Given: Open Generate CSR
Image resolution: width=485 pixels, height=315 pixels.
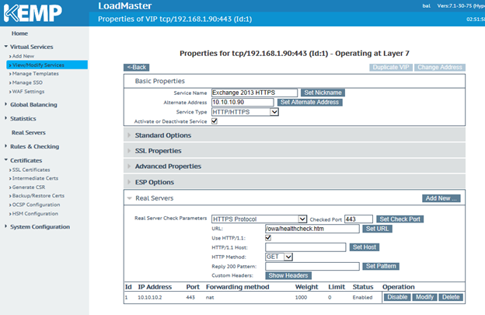Looking at the screenshot, I should tap(29, 187).
